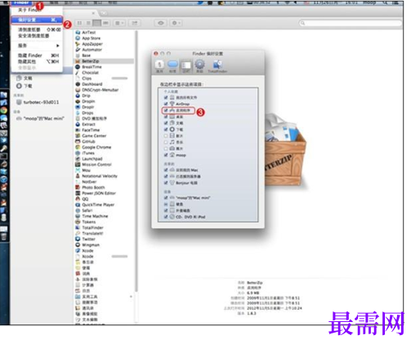Select the Mission Control app icon
The image size is (420, 349).
pos(78,164)
